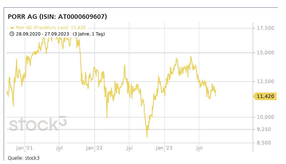The width and height of the screenshot is (286, 164).
Task: Click the lowest price trough in late 2022
Action: [x=147, y=137]
